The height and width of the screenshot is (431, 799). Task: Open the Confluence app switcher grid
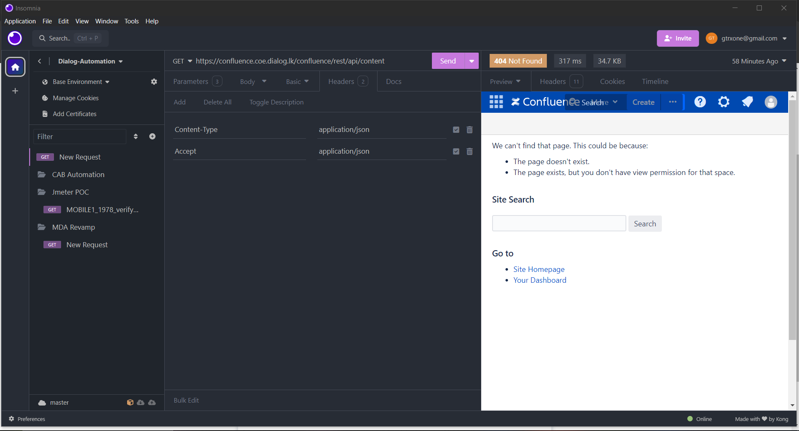point(496,102)
